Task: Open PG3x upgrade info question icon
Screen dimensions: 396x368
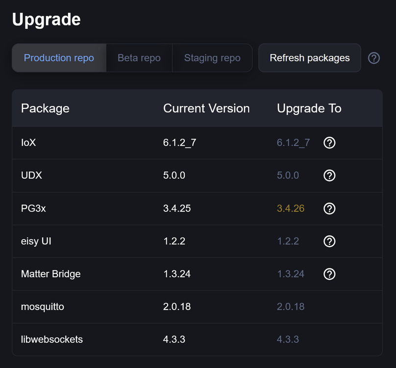Action: 329,209
